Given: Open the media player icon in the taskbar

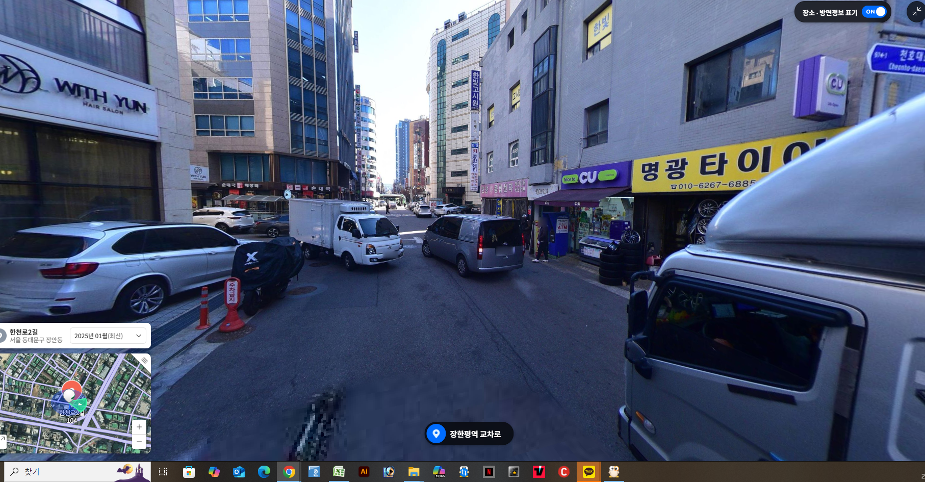Looking at the screenshot, I should (389, 472).
